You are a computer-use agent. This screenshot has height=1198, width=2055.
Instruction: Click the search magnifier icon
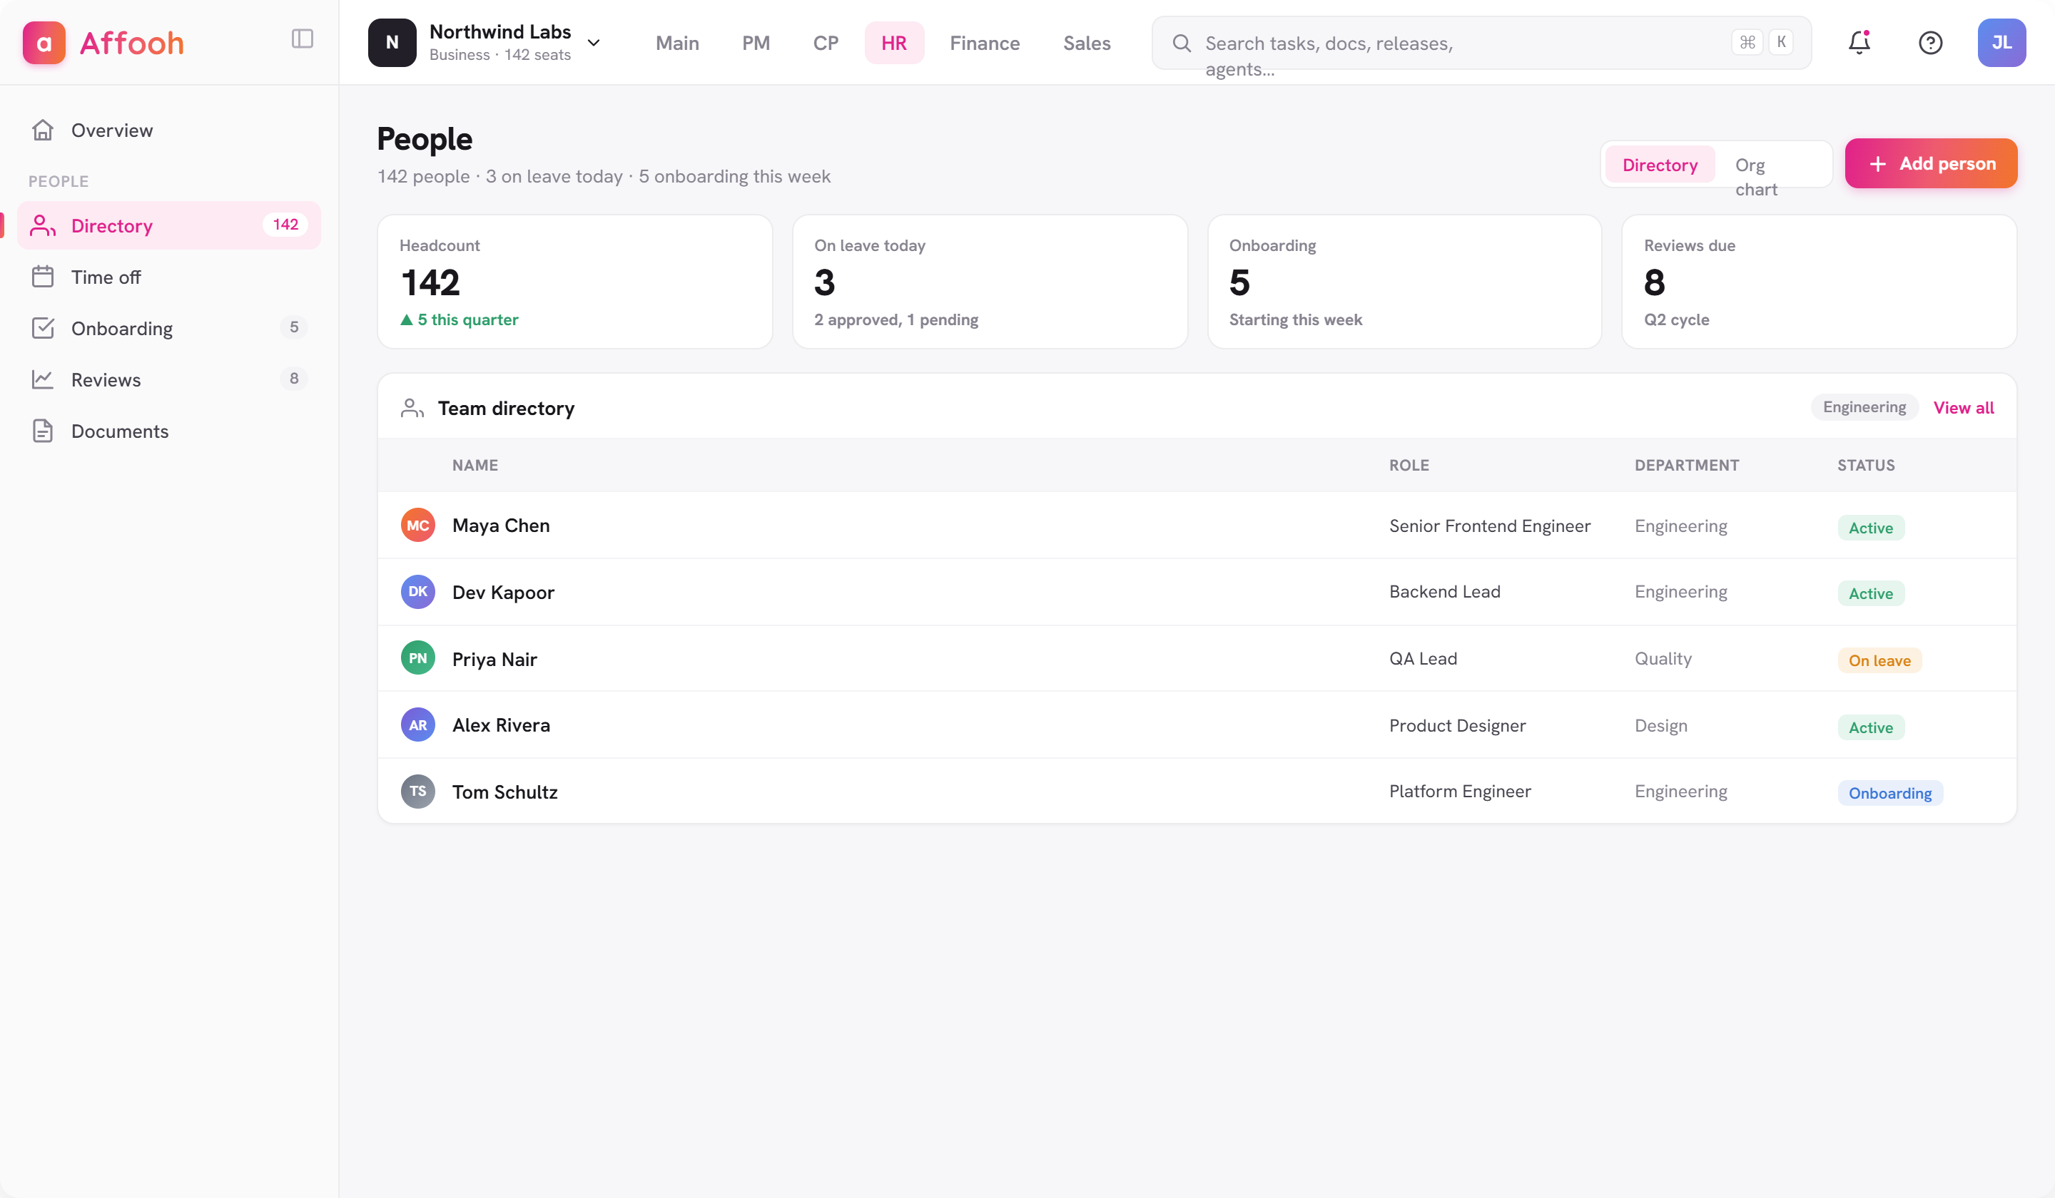click(x=1182, y=42)
